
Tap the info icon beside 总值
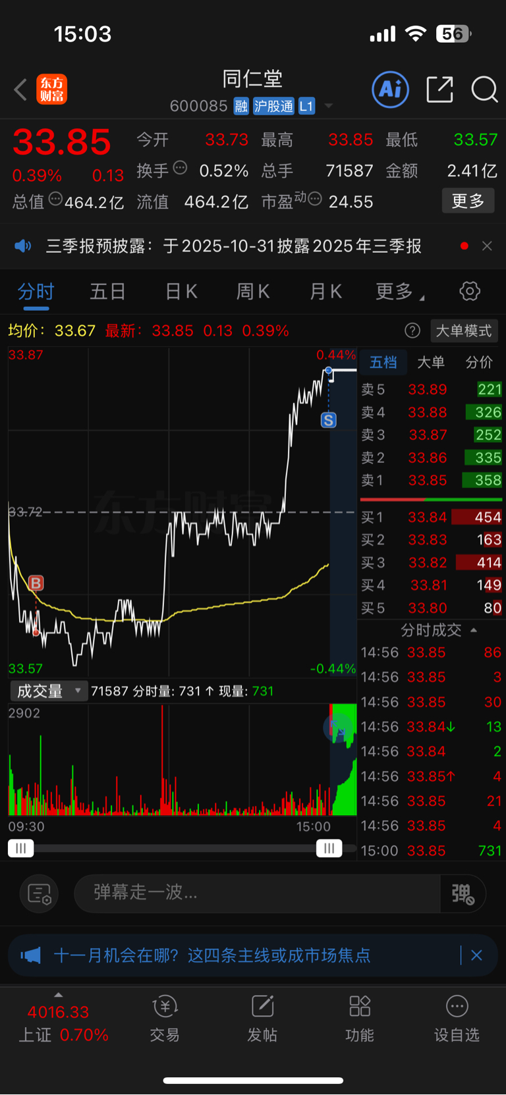(x=56, y=199)
